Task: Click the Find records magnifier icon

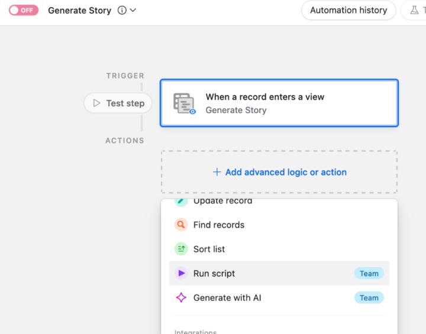Action: pos(181,225)
